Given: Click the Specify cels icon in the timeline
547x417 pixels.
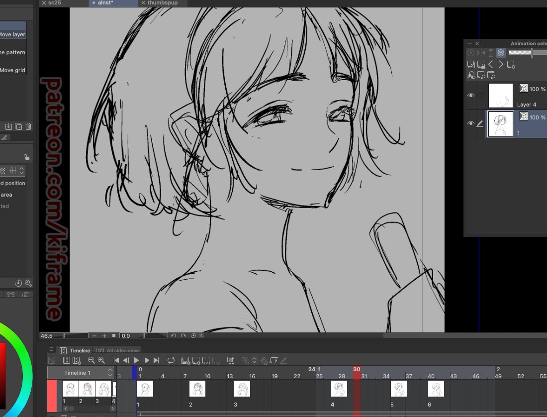Looking at the screenshot, I should 206,360.
